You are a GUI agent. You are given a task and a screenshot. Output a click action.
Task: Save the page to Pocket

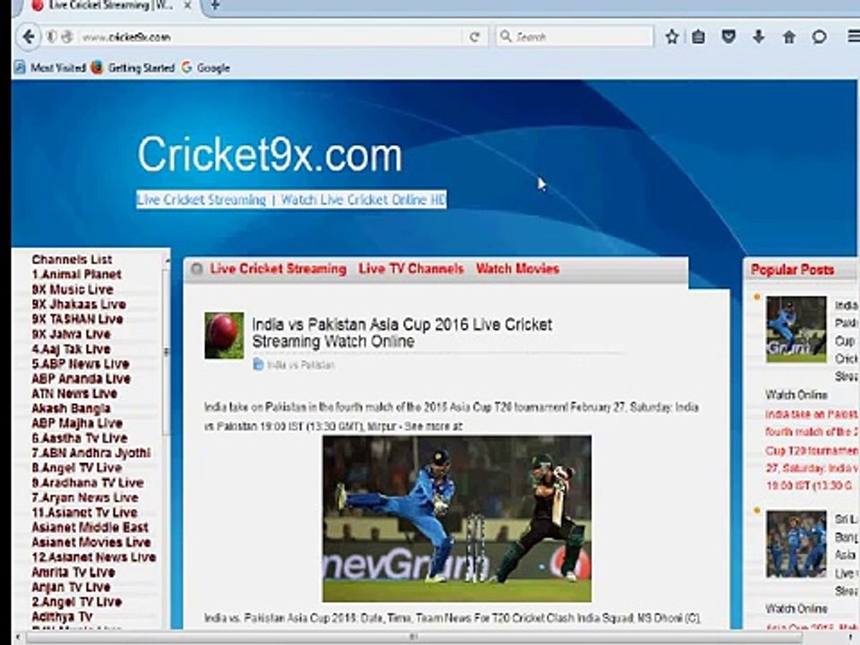click(x=728, y=37)
